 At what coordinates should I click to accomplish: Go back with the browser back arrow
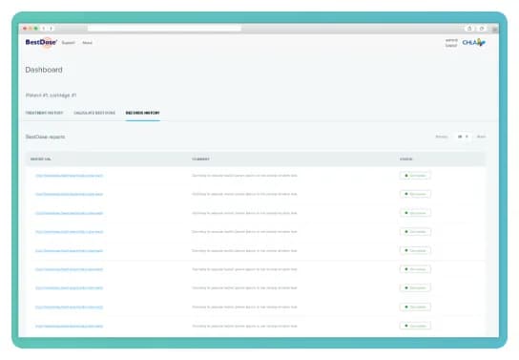coord(44,29)
